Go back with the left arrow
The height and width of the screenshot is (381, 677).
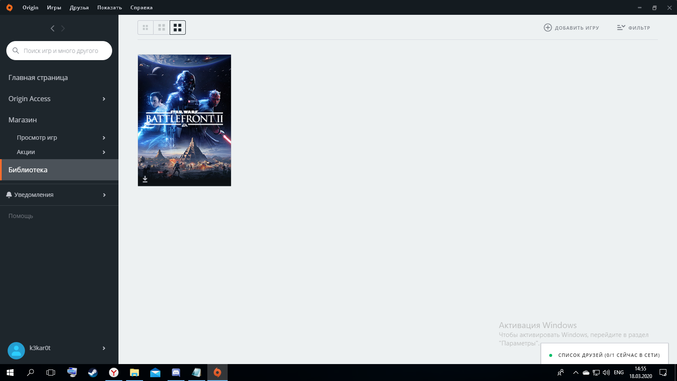pyautogui.click(x=52, y=28)
